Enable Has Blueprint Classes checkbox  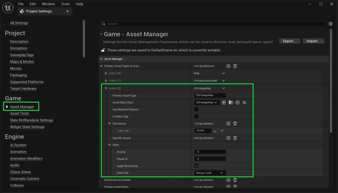196,110
